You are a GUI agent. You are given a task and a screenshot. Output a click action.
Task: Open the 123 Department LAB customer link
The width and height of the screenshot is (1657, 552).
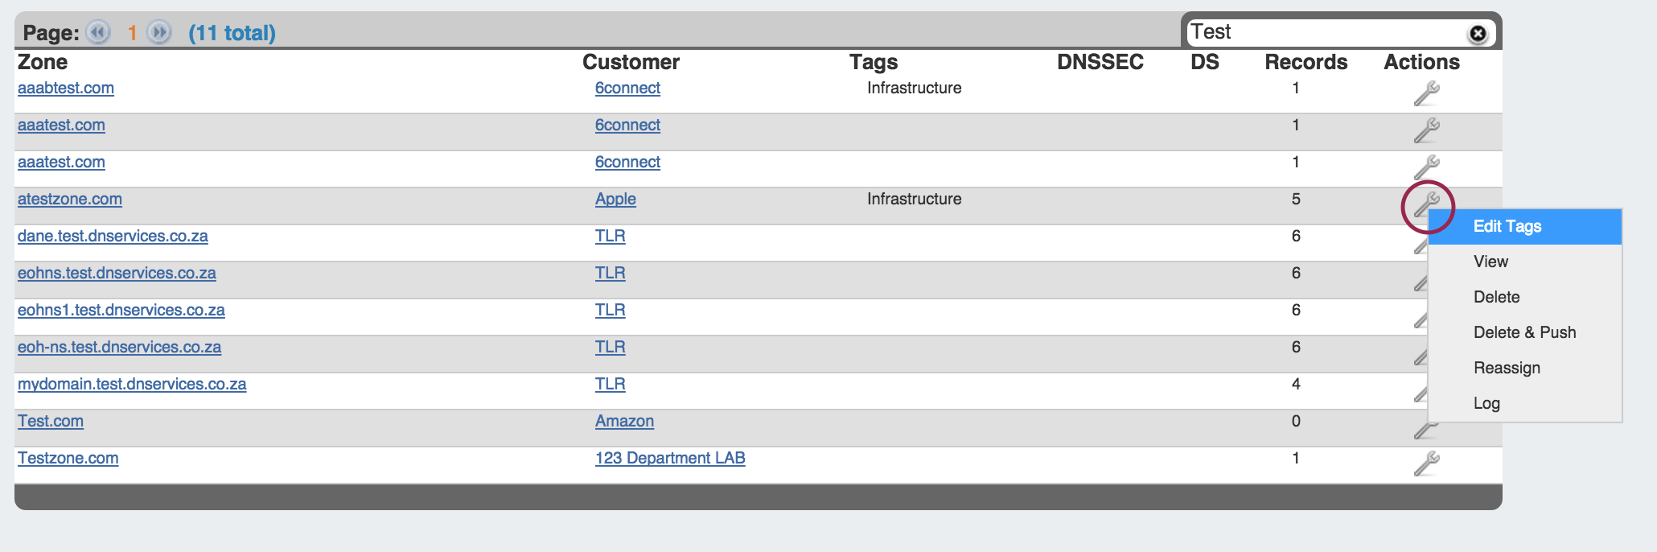tap(670, 458)
